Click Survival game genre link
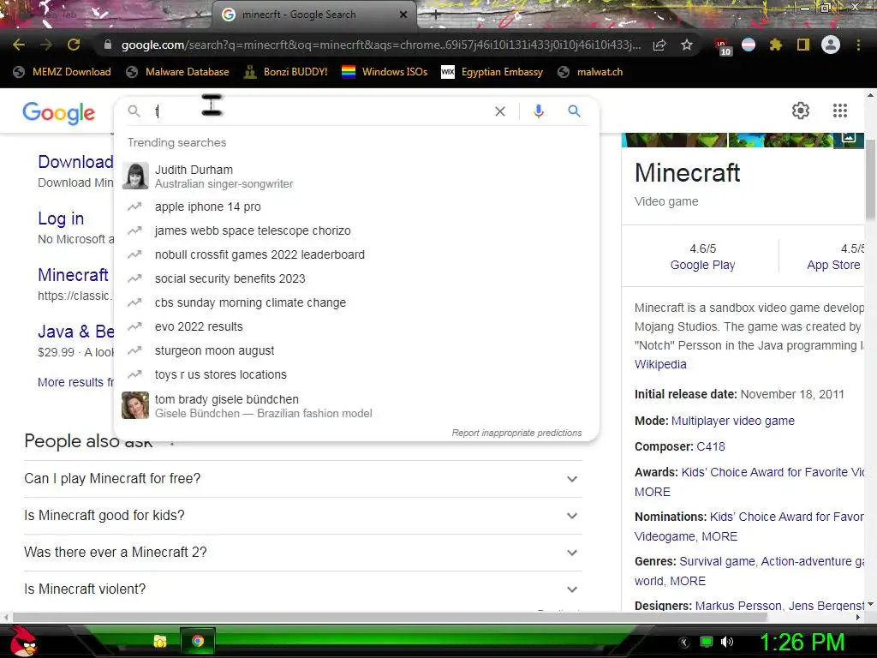The height and width of the screenshot is (658, 877). point(717,561)
